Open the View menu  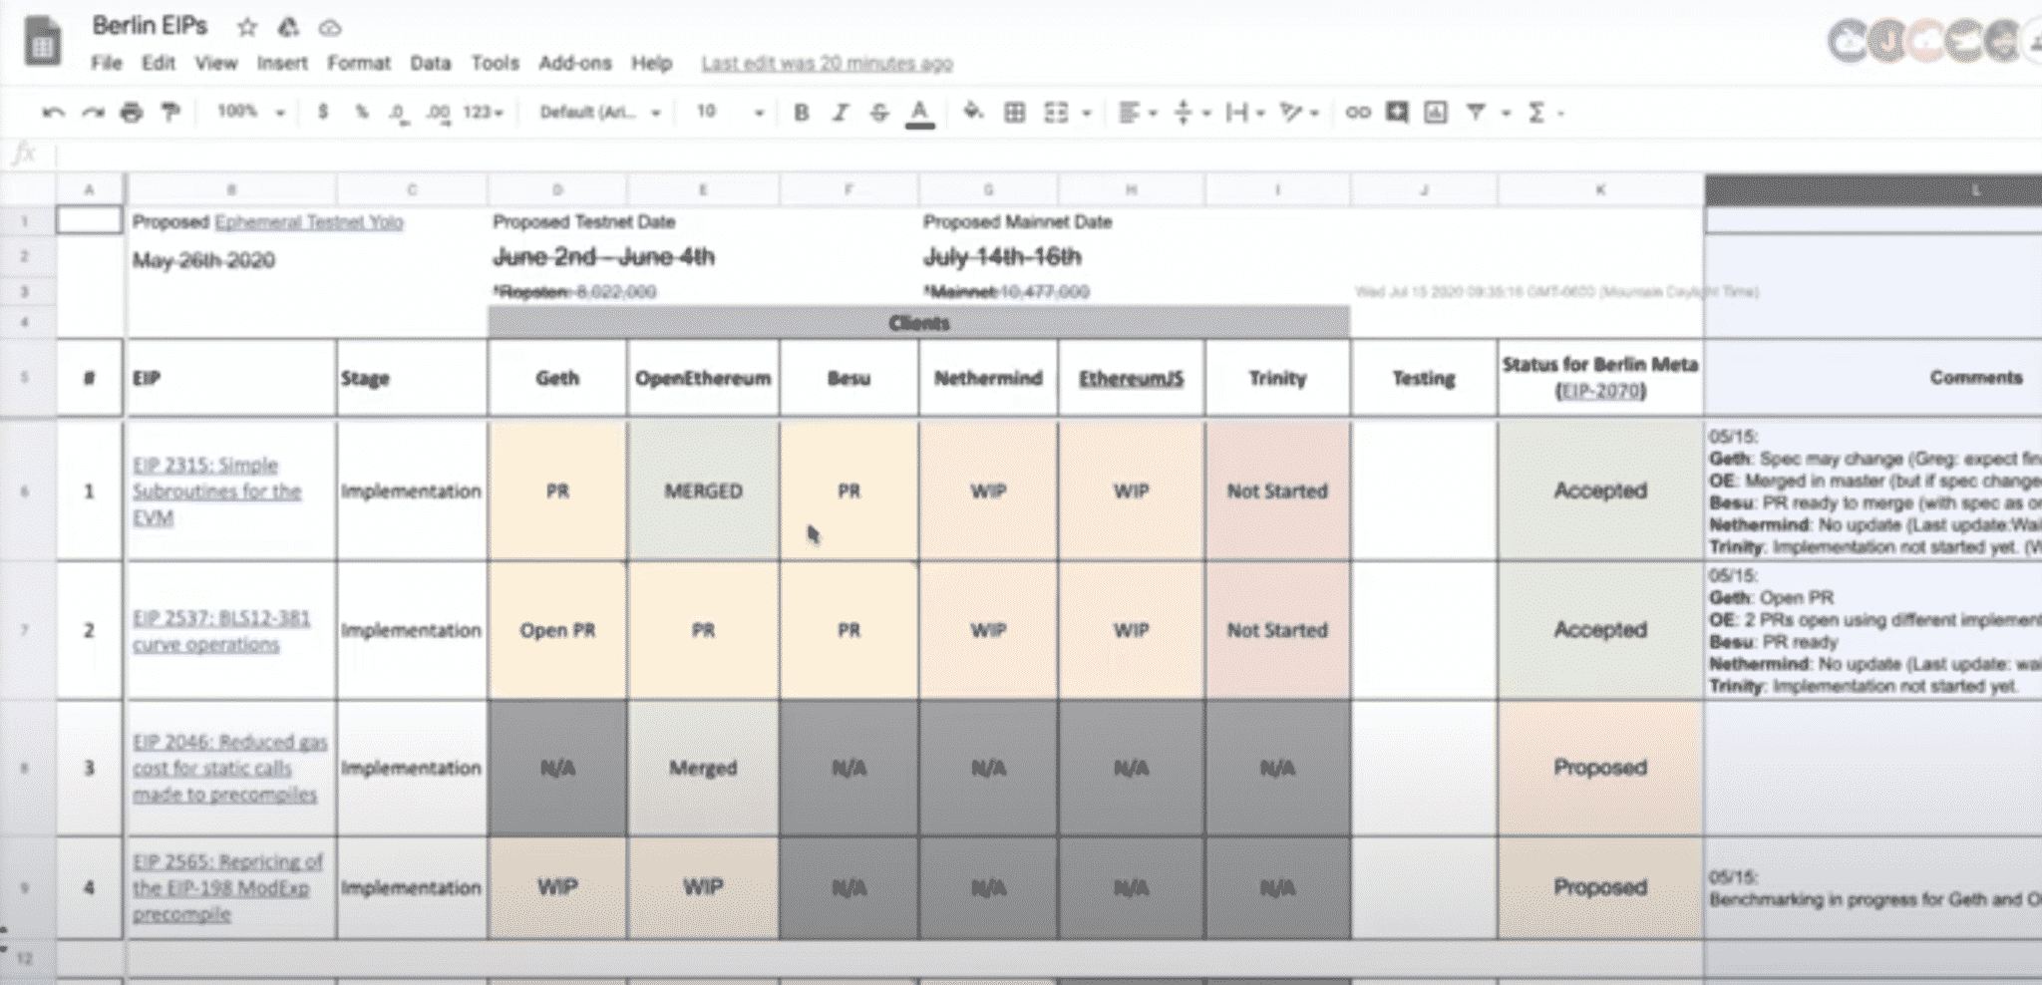pos(215,63)
